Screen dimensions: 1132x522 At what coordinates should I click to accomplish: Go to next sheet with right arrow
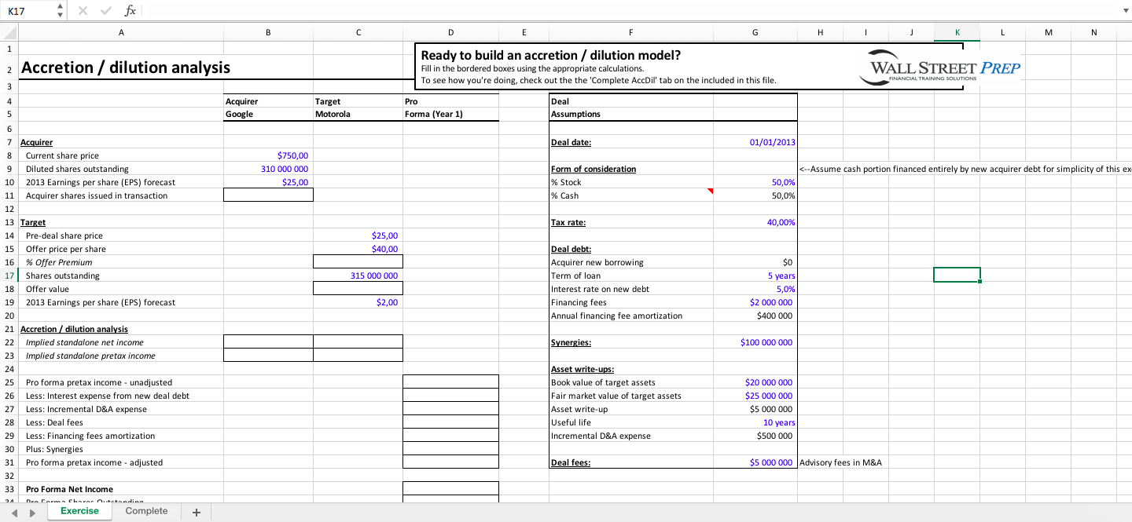[32, 512]
